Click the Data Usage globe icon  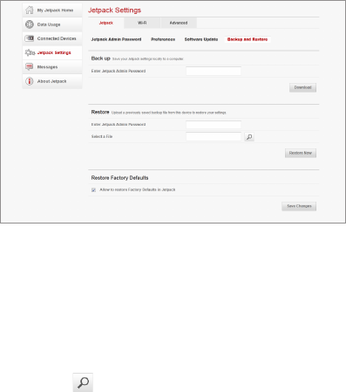30,24
